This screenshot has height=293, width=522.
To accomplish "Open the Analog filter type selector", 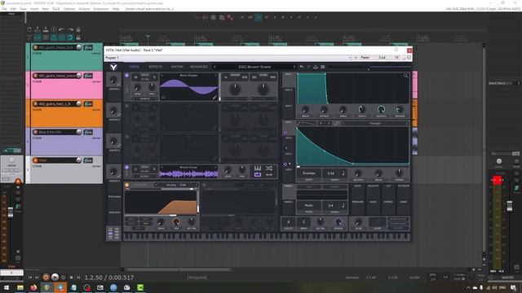I will pyautogui.click(x=176, y=185).
